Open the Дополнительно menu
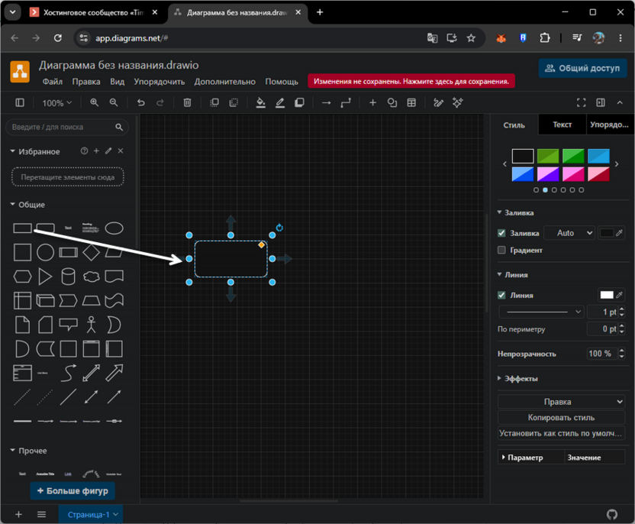635x524 pixels. (224, 82)
